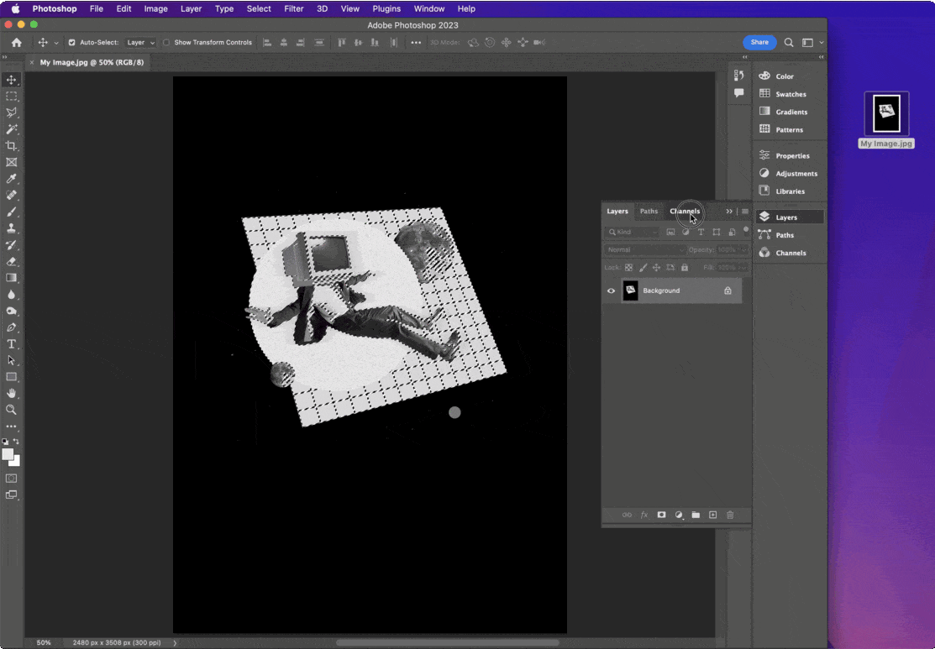The image size is (935, 649).
Task: Select the Rectangular Marquee tool
Action: coord(11,96)
